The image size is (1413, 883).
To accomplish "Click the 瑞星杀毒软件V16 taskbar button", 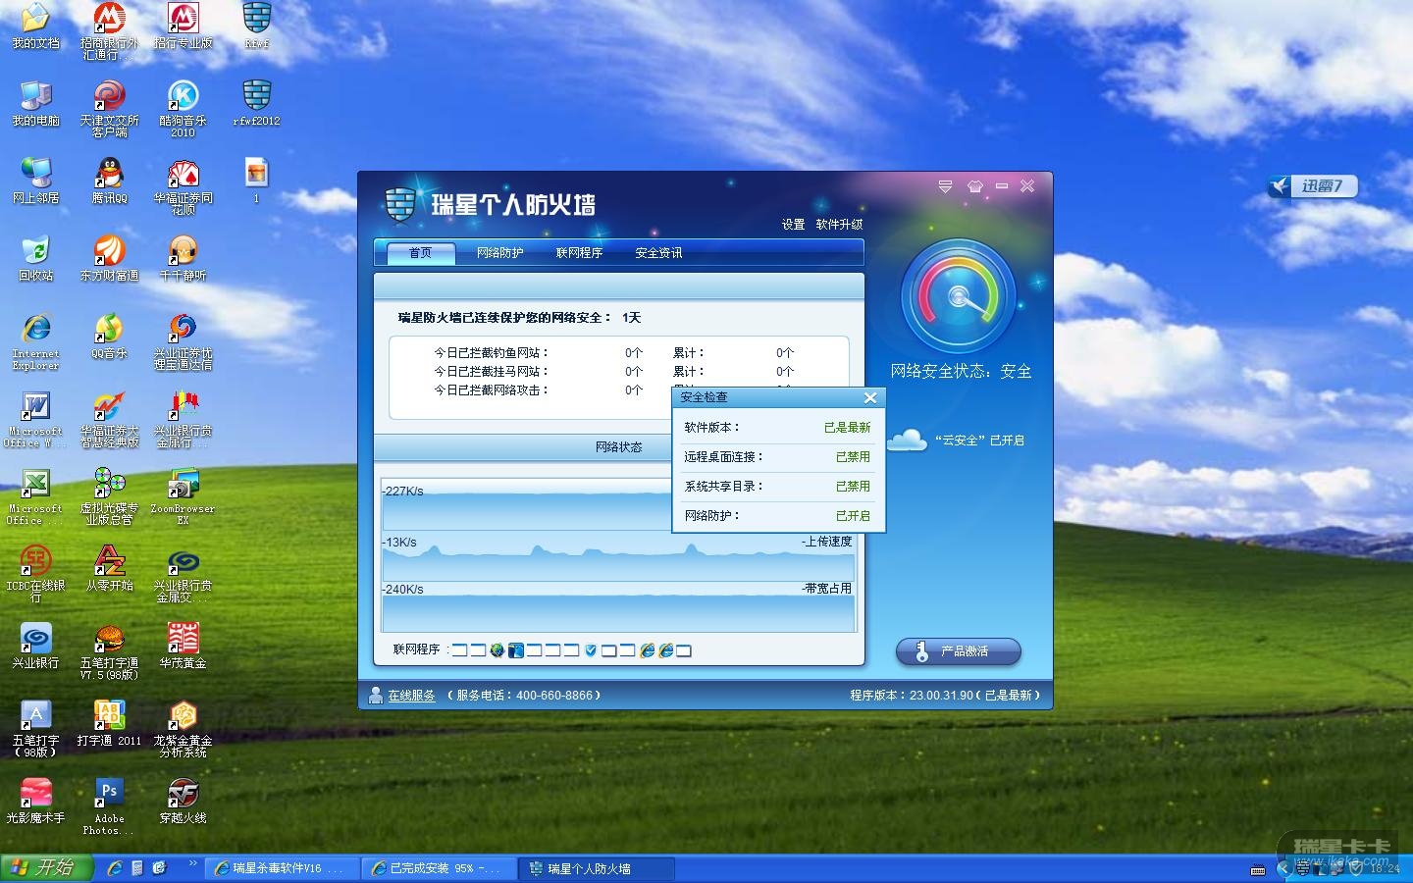I will (280, 868).
